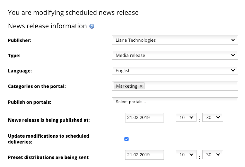Open the Type dropdown showing Media release
This screenshot has width=245, height=167.
click(x=175, y=55)
